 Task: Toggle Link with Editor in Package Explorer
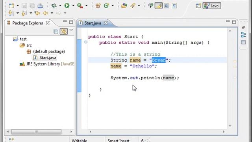[x=64, y=32]
